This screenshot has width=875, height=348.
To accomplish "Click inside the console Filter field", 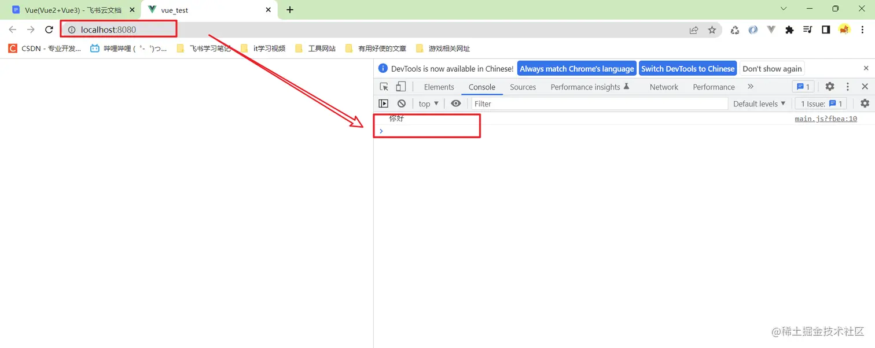I will coord(579,103).
